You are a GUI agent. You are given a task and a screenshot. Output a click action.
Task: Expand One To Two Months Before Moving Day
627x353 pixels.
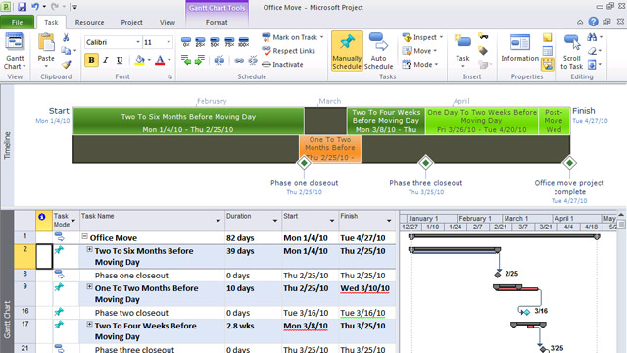click(x=89, y=286)
